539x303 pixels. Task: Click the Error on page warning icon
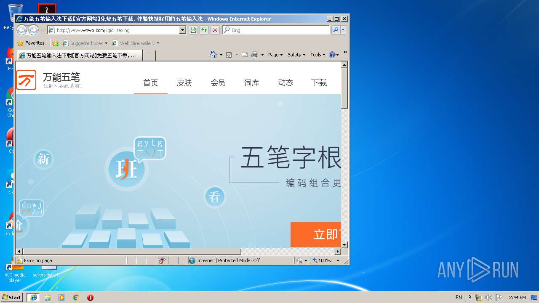[x=19, y=260]
